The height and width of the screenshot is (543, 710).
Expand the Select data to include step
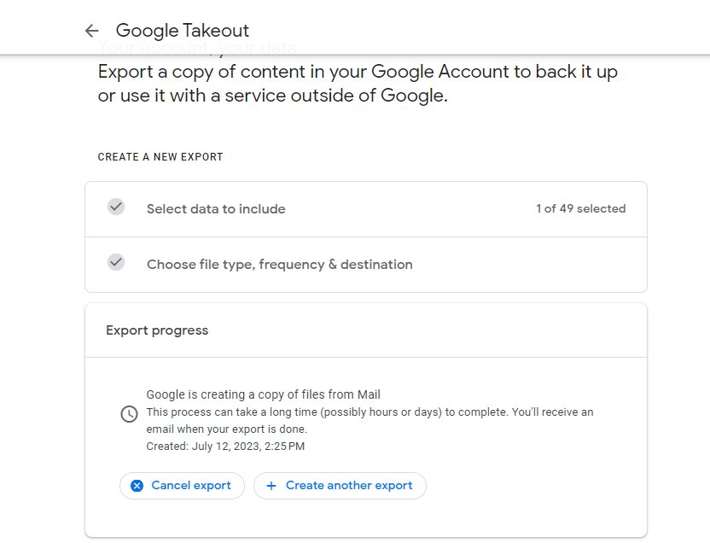pyautogui.click(x=216, y=209)
